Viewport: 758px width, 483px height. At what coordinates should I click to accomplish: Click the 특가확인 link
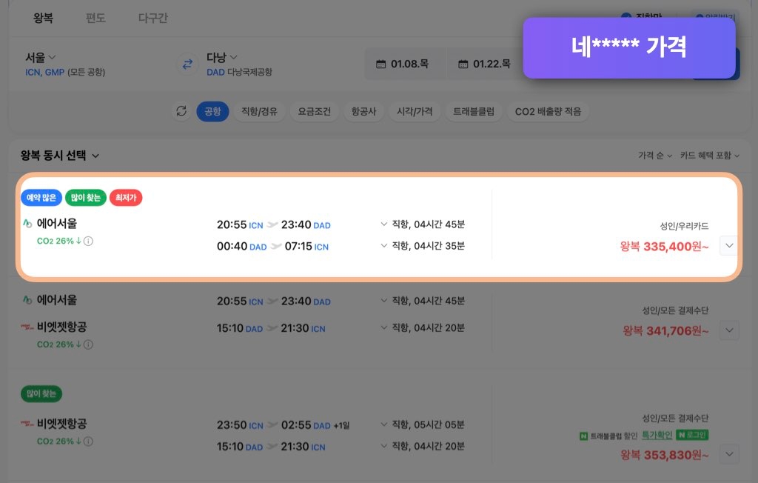(x=657, y=434)
